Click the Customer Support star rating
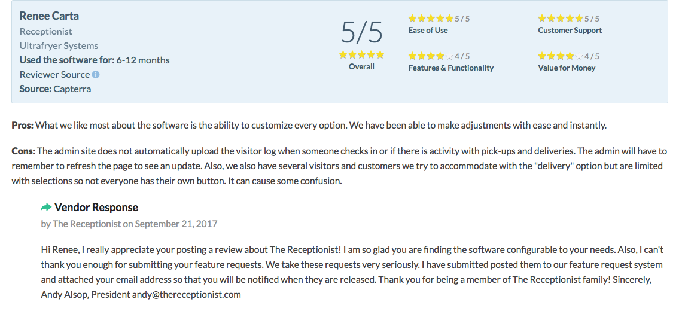 560,19
